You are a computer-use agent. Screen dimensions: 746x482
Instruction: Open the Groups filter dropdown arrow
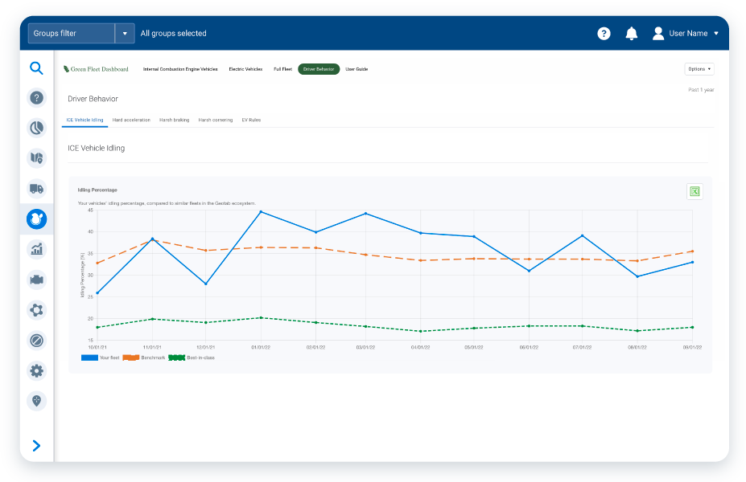(125, 34)
